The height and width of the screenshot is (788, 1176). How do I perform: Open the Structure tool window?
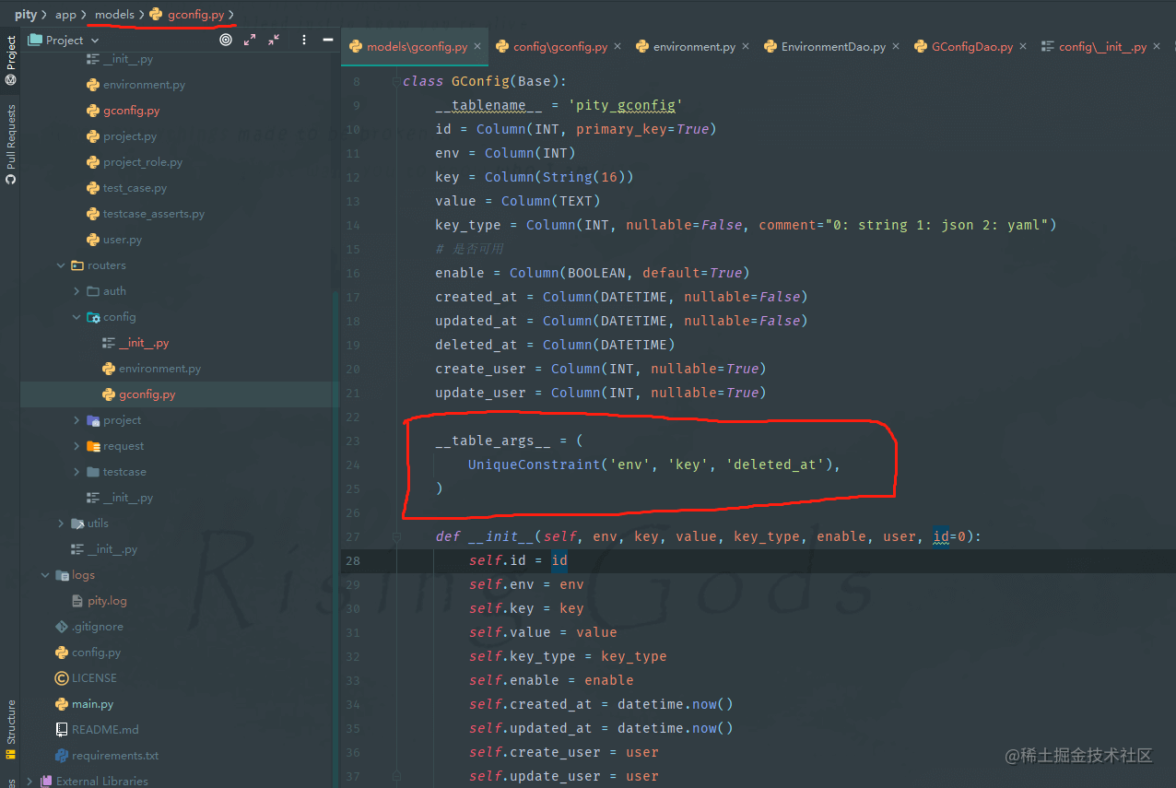pyautogui.click(x=10, y=729)
